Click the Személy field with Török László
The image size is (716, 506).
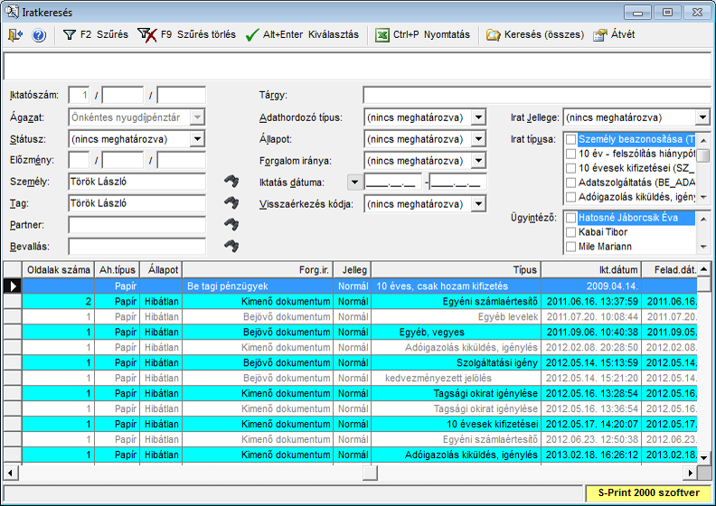(137, 182)
